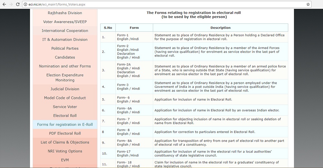Image resolution: width=323 pixels, height=168 pixels.
Task: Reload the page with the refresh icon
Action: pos(19,5)
